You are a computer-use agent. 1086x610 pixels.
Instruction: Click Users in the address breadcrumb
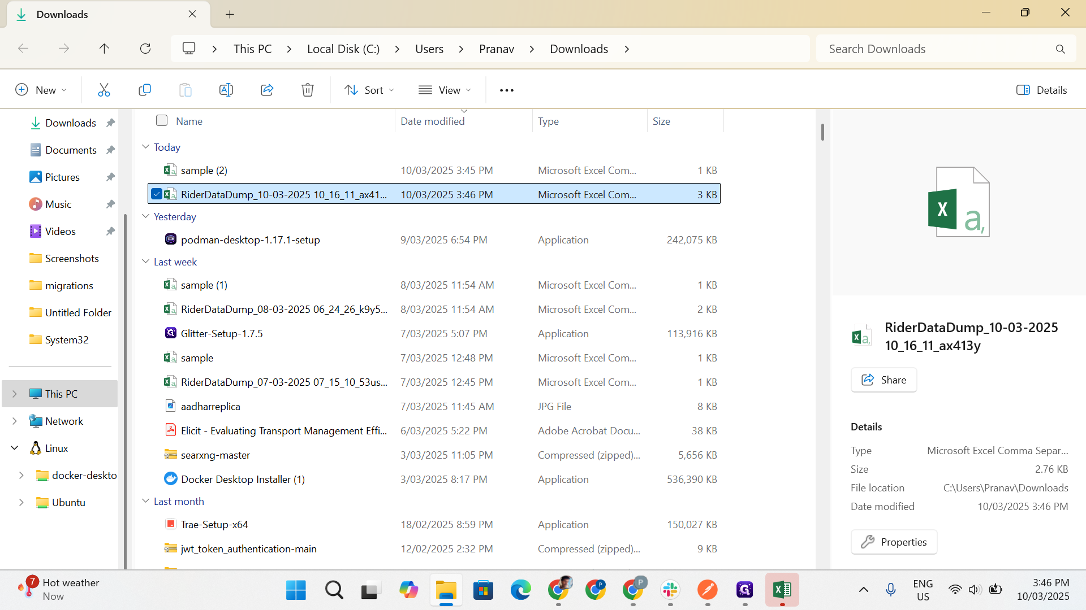pos(429,49)
